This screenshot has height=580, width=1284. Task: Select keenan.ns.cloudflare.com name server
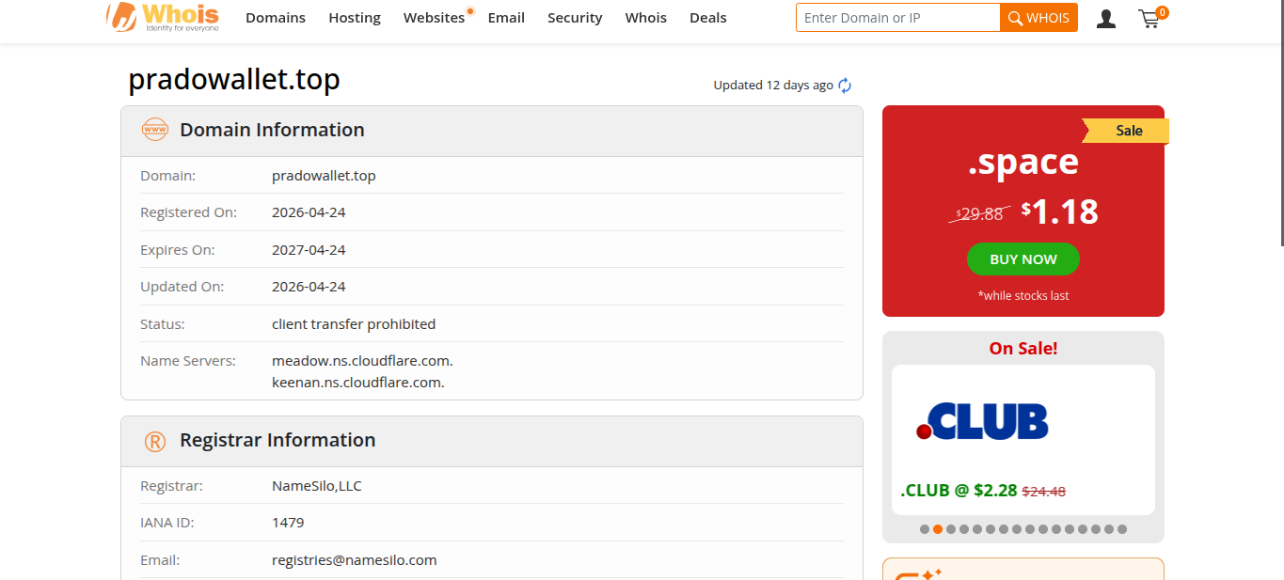(358, 383)
